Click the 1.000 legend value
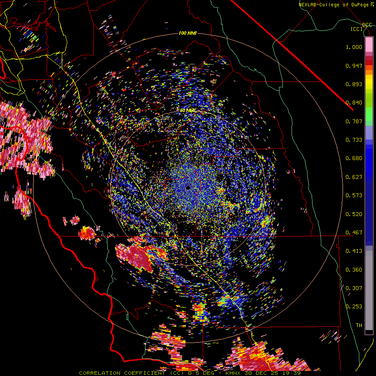Screen dimensions: 376x376 (x=354, y=47)
